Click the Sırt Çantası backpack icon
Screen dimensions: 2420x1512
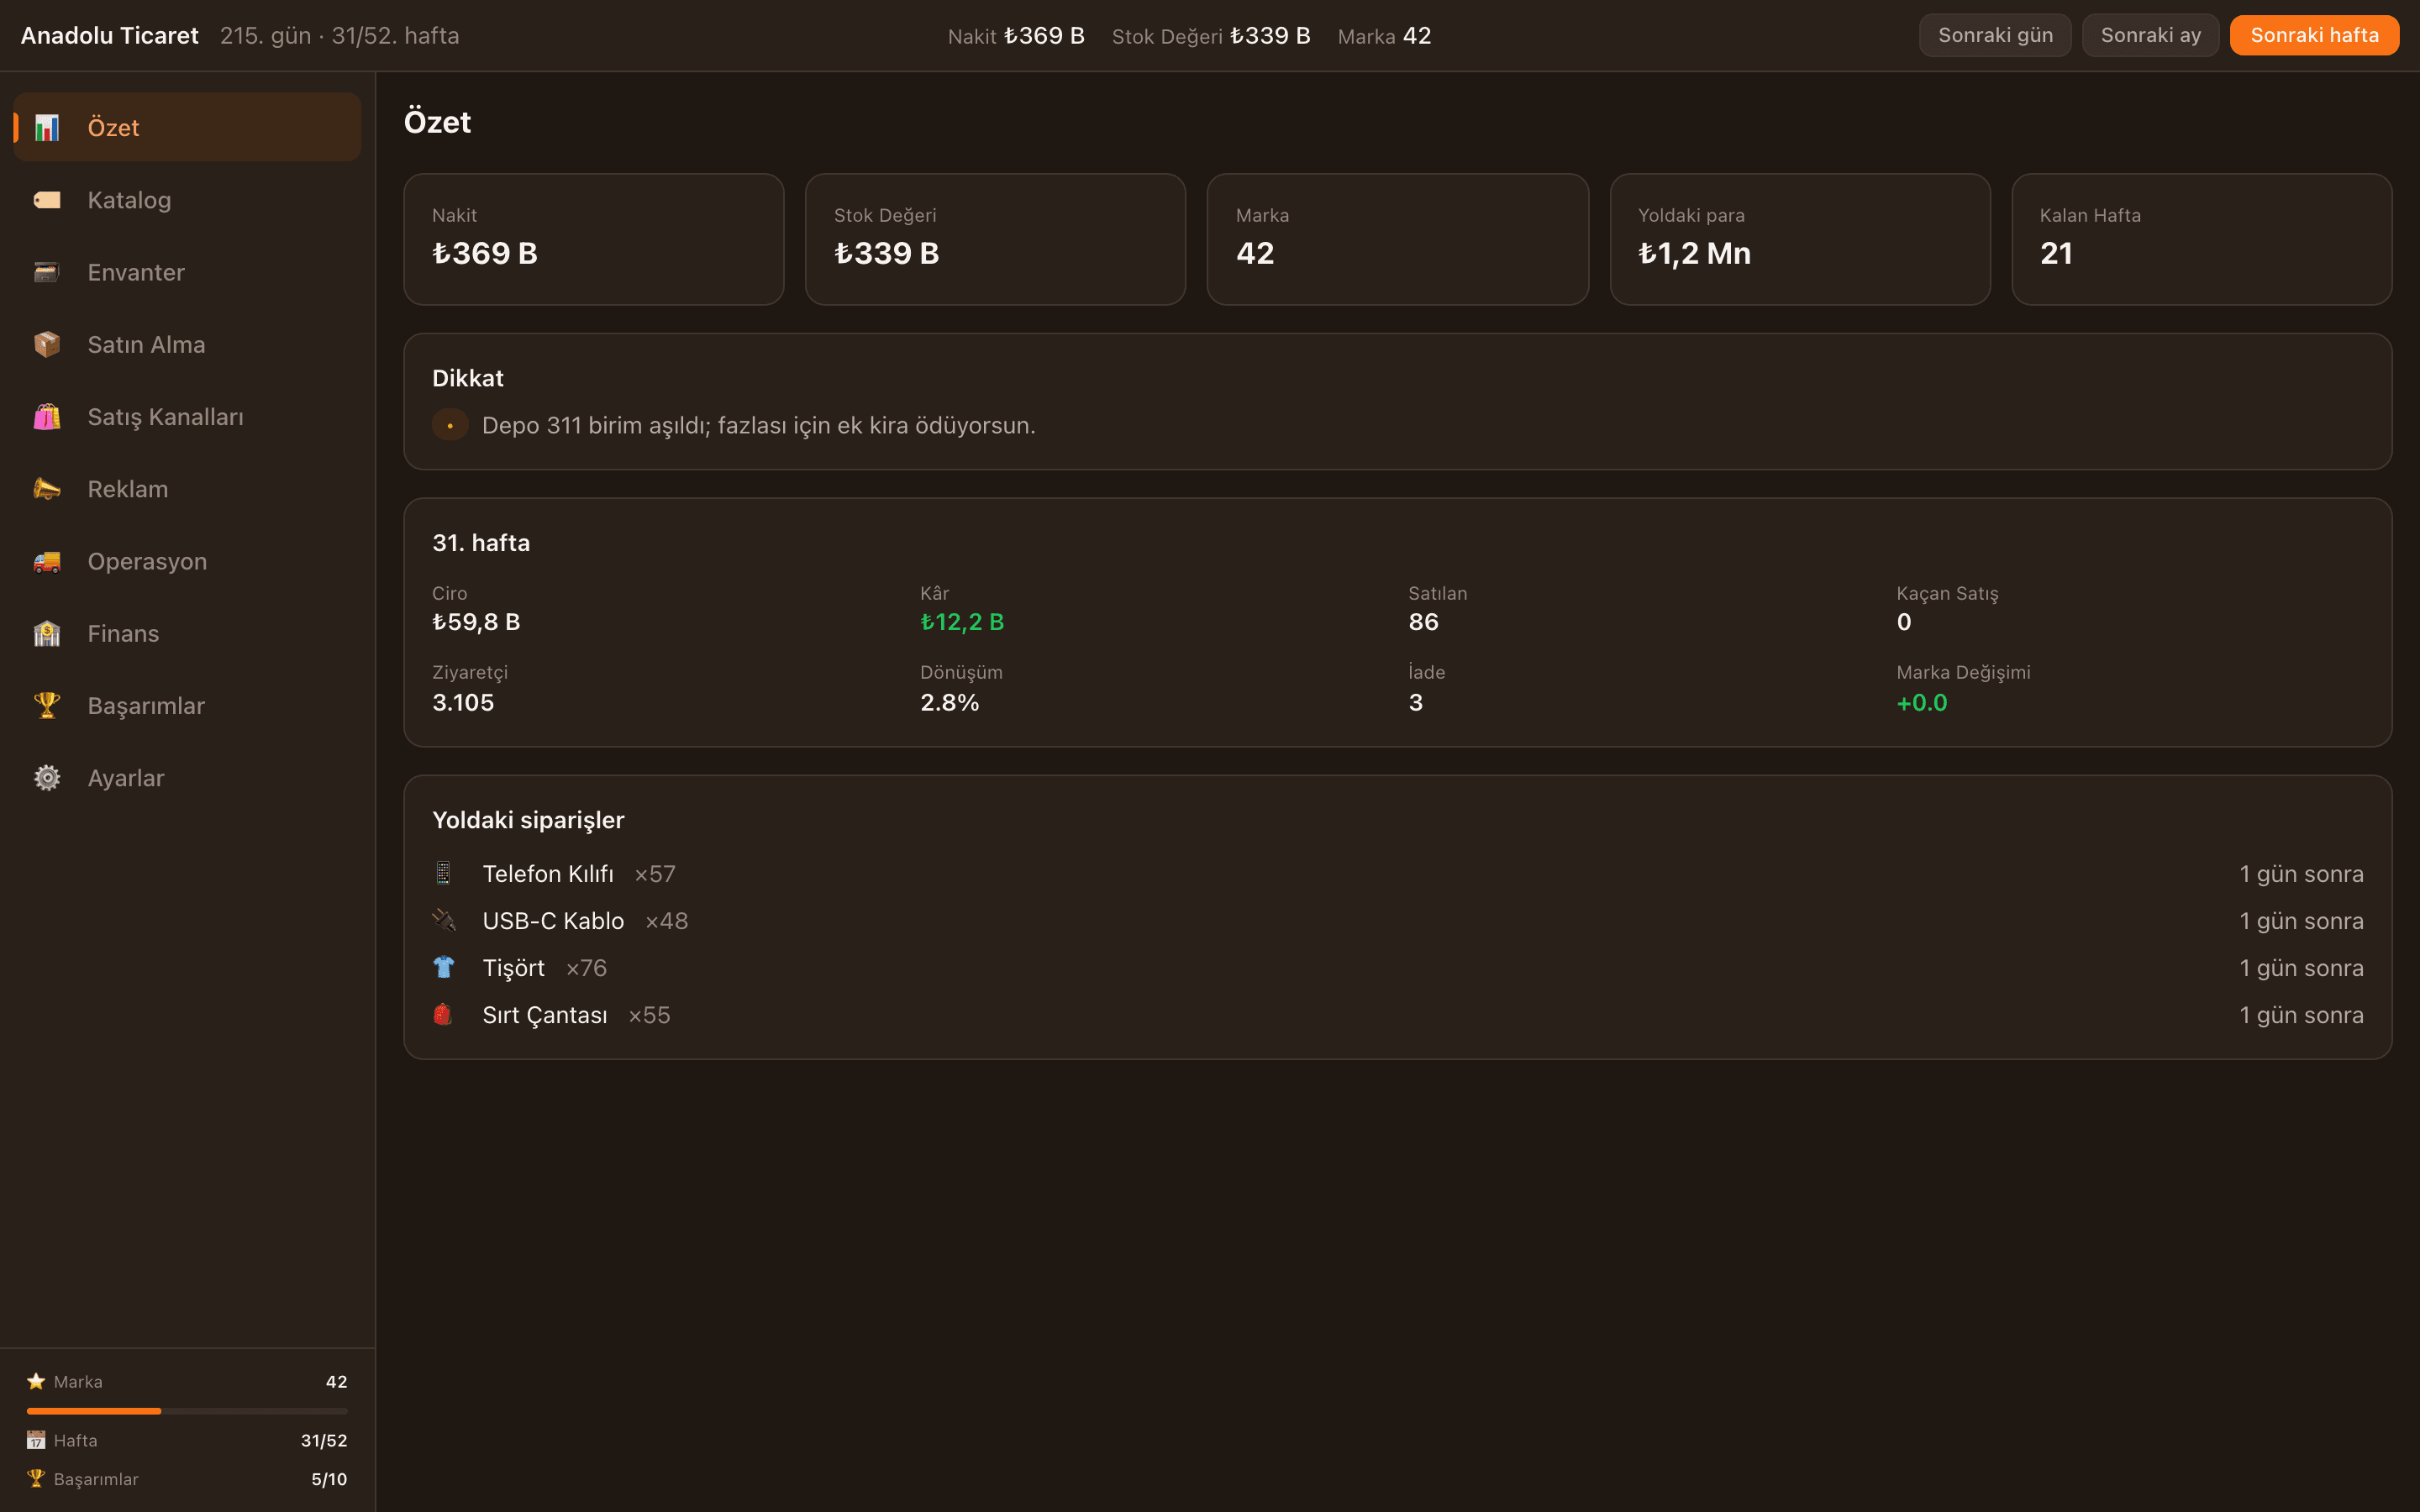tap(443, 1014)
